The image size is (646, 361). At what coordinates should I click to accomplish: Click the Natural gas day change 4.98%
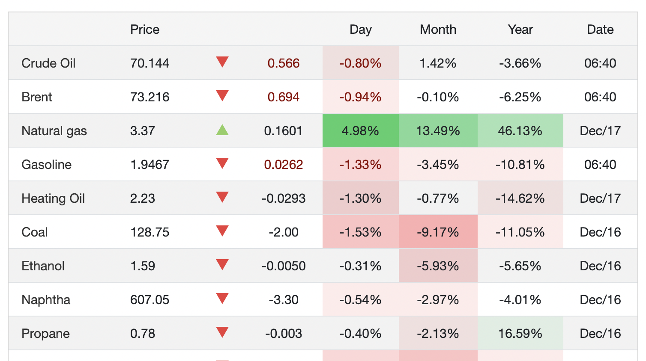pos(360,131)
